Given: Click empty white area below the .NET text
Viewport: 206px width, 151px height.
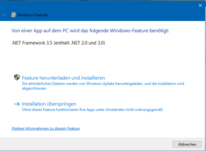Looking at the screenshot, I should (102, 59).
